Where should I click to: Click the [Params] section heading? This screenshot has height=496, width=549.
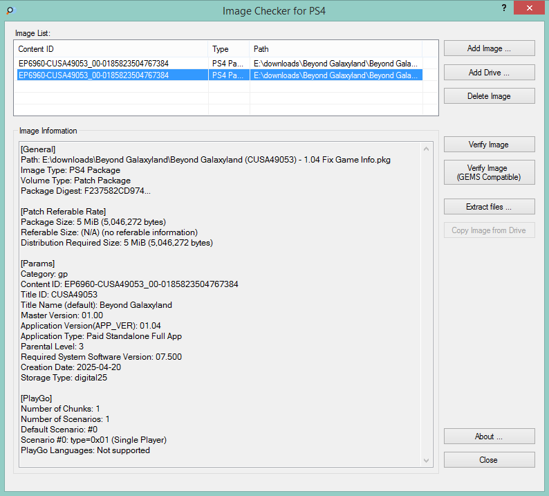pos(37,264)
